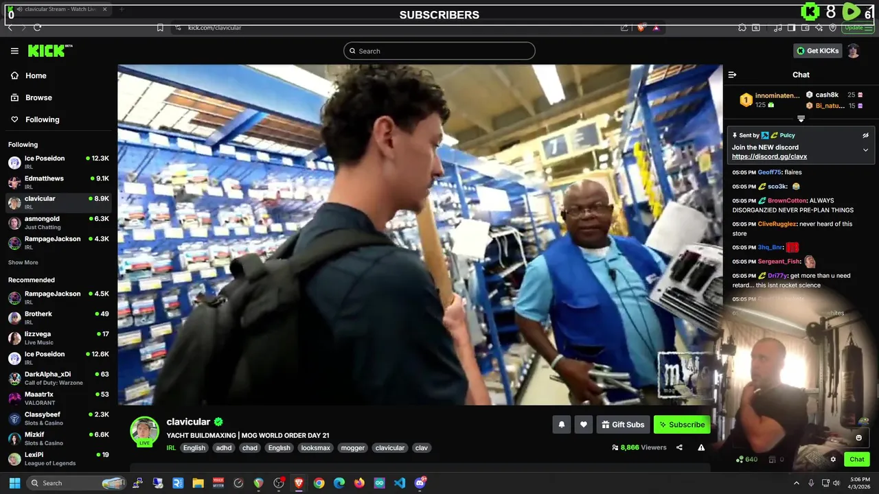Image resolution: width=879 pixels, height=494 pixels.
Task: Click the chad tag
Action: (250, 448)
